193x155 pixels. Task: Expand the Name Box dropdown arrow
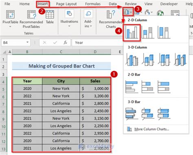[x=28, y=42]
